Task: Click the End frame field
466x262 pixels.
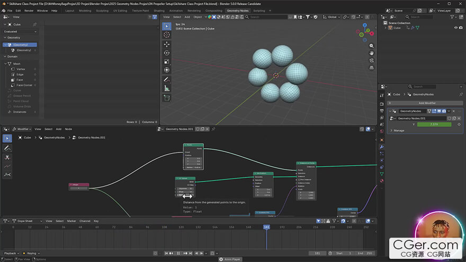Action: click(x=366, y=253)
